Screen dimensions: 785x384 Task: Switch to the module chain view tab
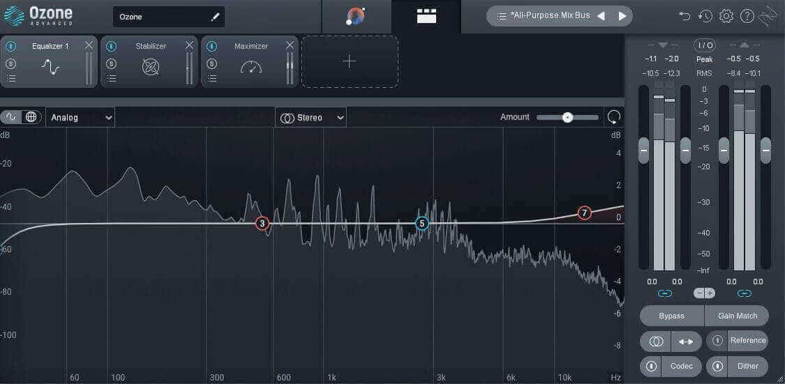pyautogui.click(x=426, y=17)
